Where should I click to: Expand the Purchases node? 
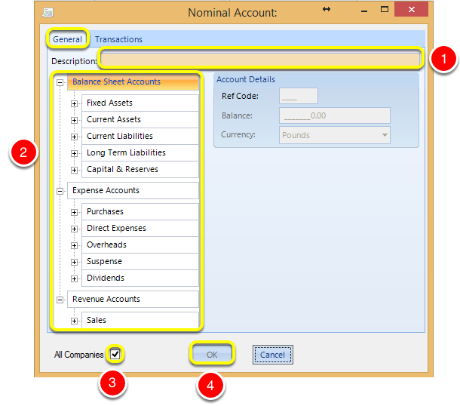point(74,212)
